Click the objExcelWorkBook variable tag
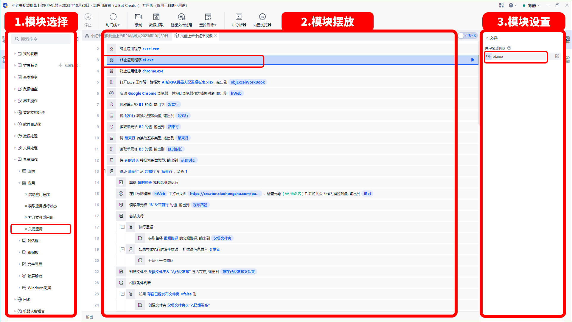The image size is (572, 322). point(248,82)
